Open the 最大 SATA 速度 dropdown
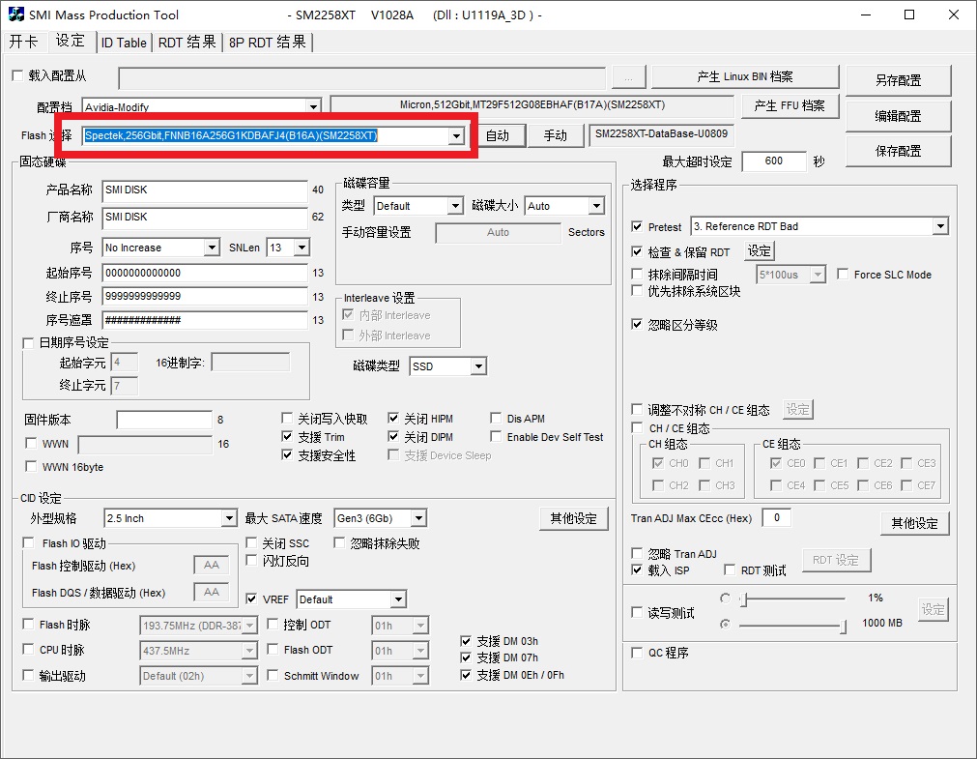 tap(417, 519)
